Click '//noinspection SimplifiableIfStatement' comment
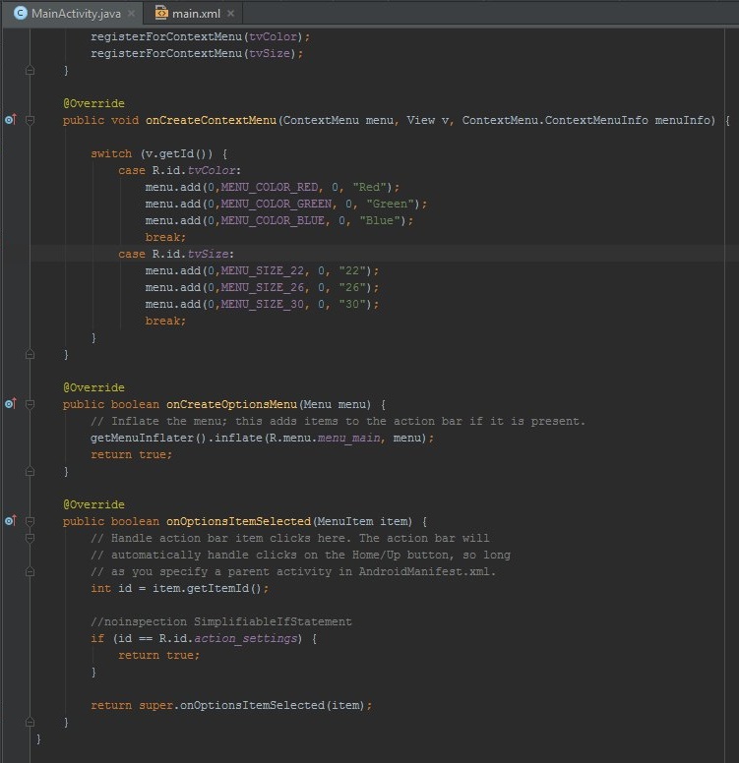The width and height of the screenshot is (739, 763). click(221, 621)
